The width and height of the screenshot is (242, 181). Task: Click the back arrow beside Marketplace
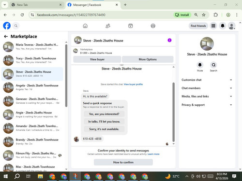click(x=6, y=37)
